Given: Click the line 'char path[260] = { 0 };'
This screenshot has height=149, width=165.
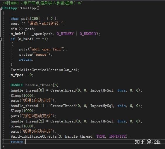Looking at the screenshot, I should tap(35, 19).
